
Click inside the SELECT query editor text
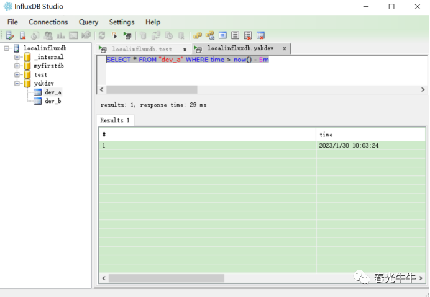point(188,60)
